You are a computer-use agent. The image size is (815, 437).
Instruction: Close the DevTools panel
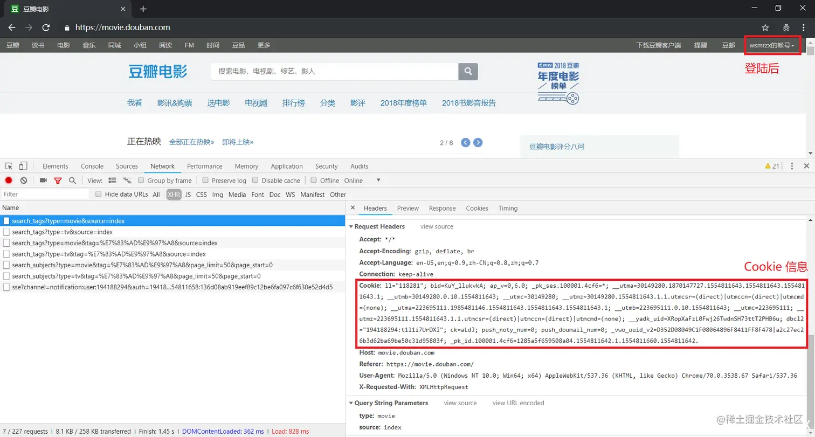click(x=806, y=166)
